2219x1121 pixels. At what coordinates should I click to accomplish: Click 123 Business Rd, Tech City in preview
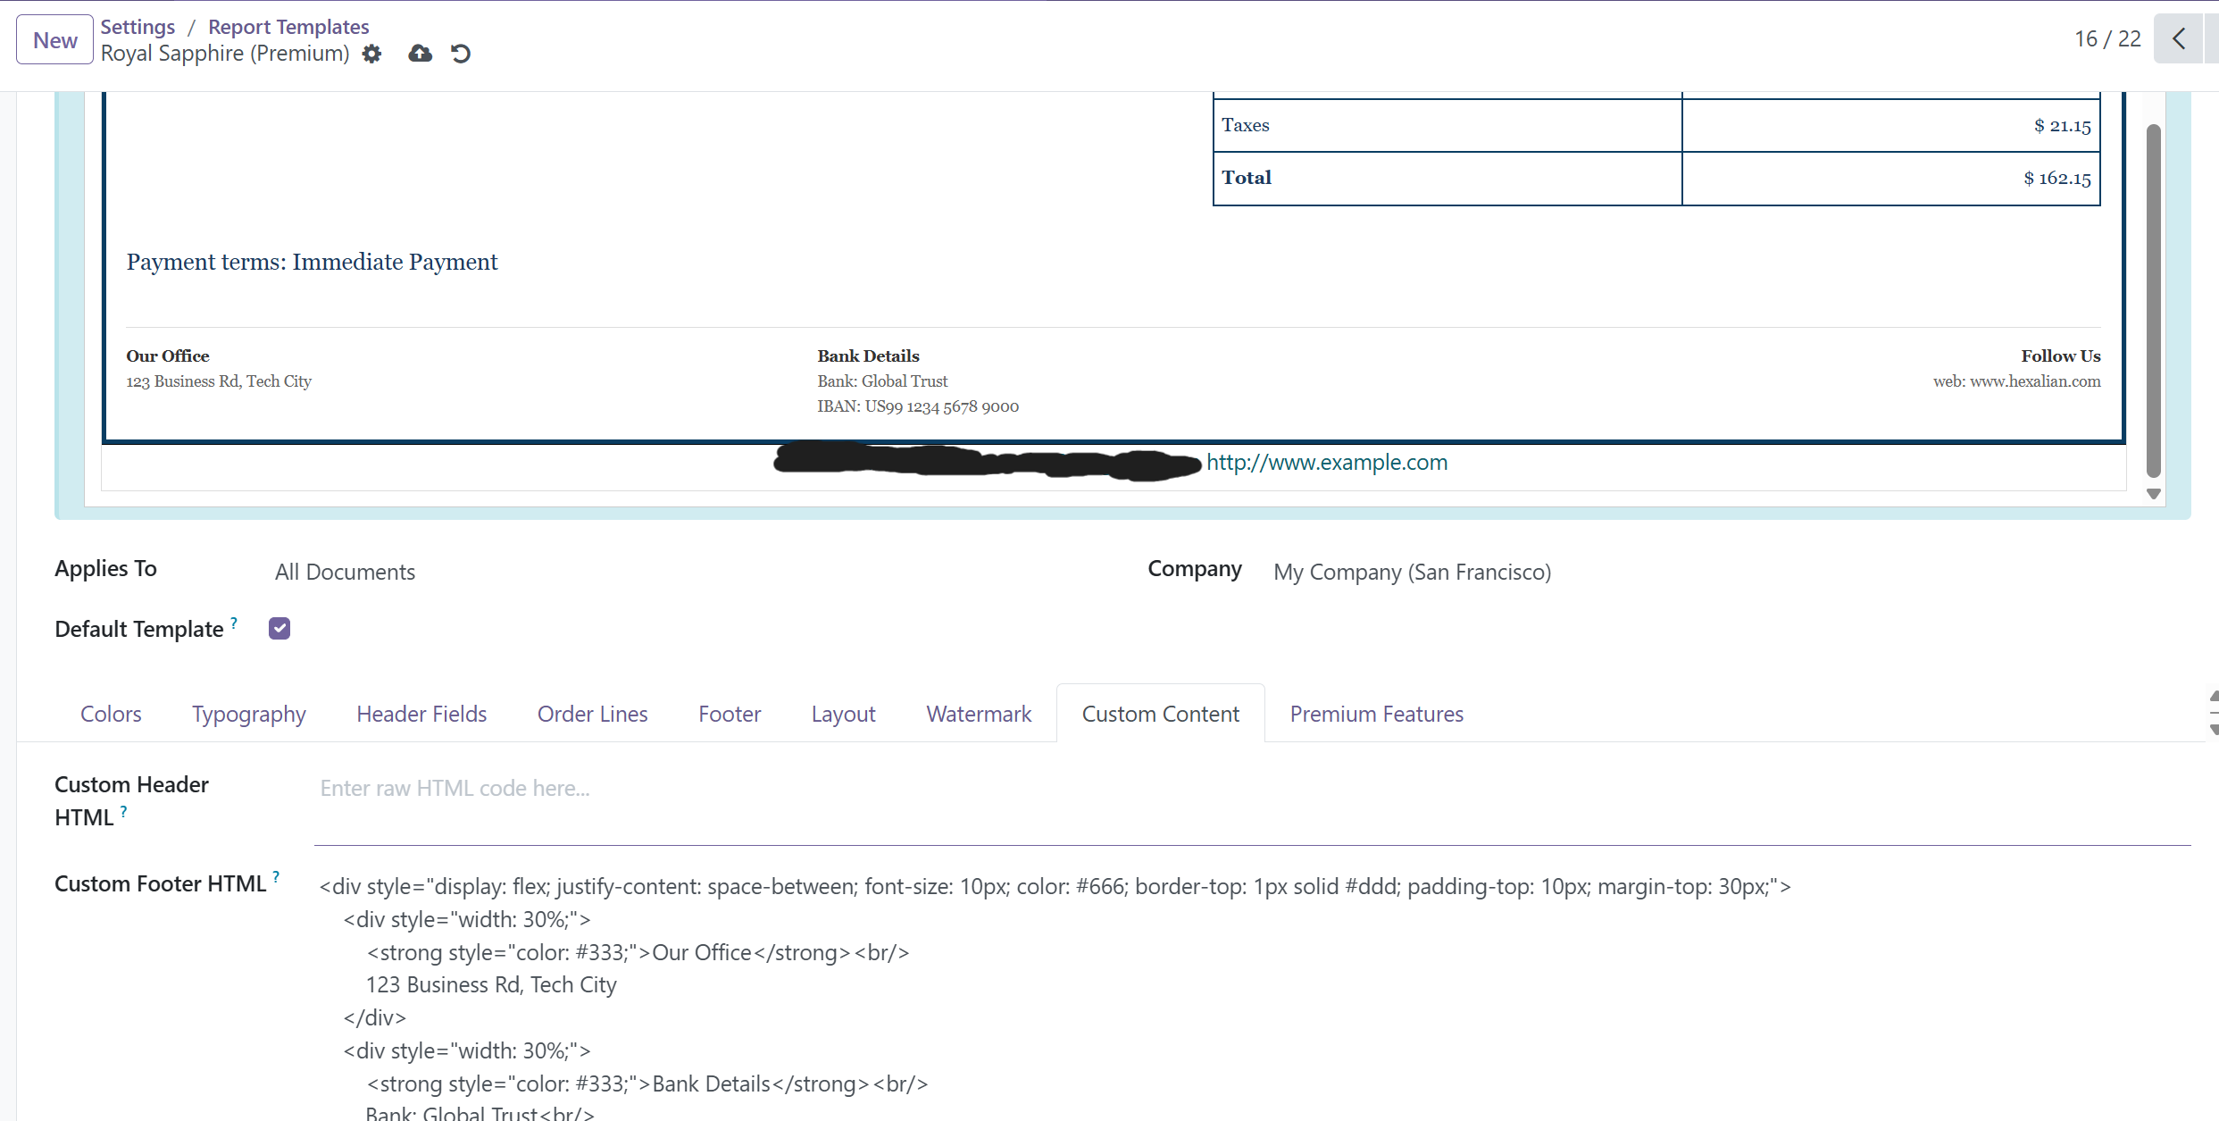219,381
